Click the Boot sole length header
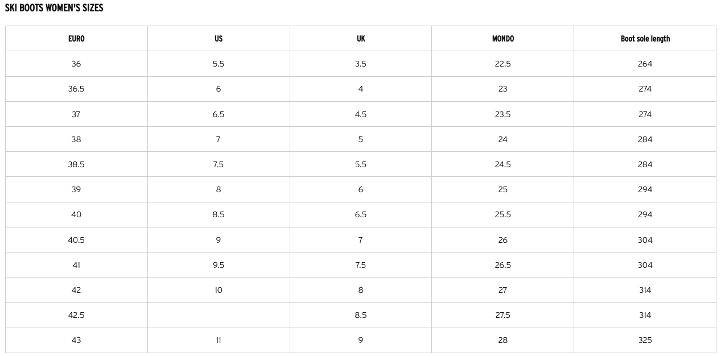The height and width of the screenshot is (356, 721). pos(645,39)
